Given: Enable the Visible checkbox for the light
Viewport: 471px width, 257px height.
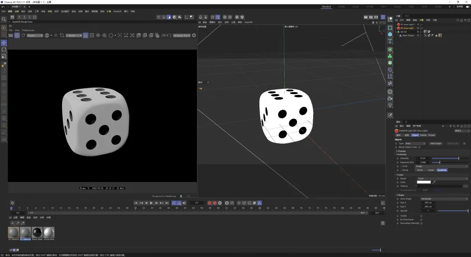Looking at the screenshot, I should [421, 215].
